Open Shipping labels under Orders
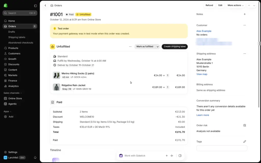261x163 pixels. point(17,37)
